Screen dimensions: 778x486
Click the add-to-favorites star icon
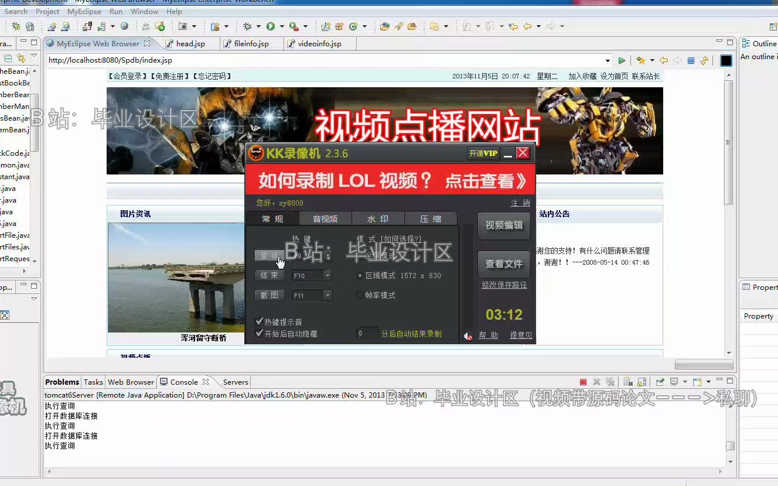coord(641,60)
